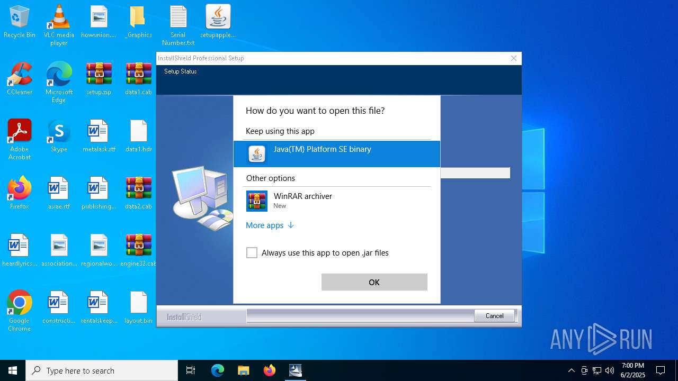Viewport: 678px width, 381px height.
Task: Select the setupapple Java file icon
Action: pyautogui.click(x=218, y=22)
